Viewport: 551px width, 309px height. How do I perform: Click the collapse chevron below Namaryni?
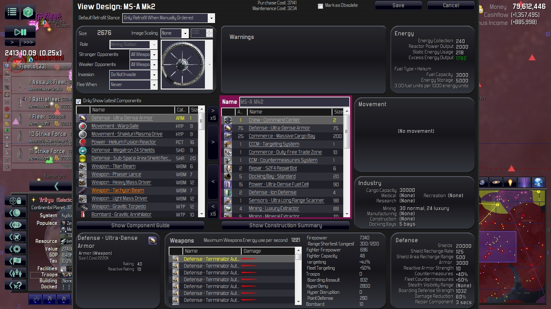(x=50, y=186)
